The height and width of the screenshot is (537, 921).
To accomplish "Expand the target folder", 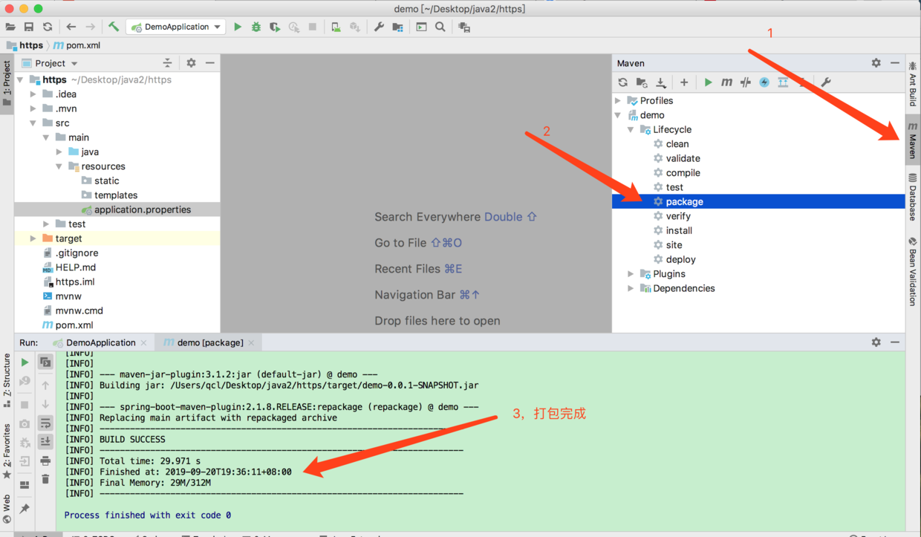I will point(33,238).
